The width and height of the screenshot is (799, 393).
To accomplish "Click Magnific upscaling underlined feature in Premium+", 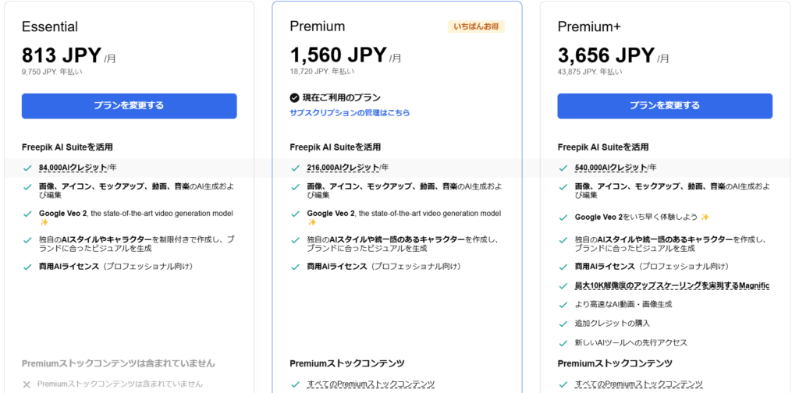I will click(x=672, y=285).
